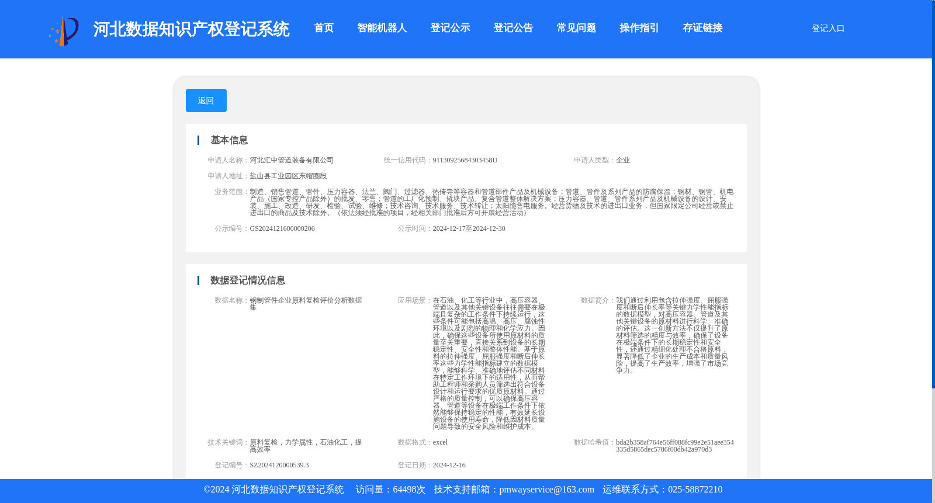Click the footer copyright ©2024 河北数据知识产权登记系统
The image size is (935, 503).
(x=273, y=490)
